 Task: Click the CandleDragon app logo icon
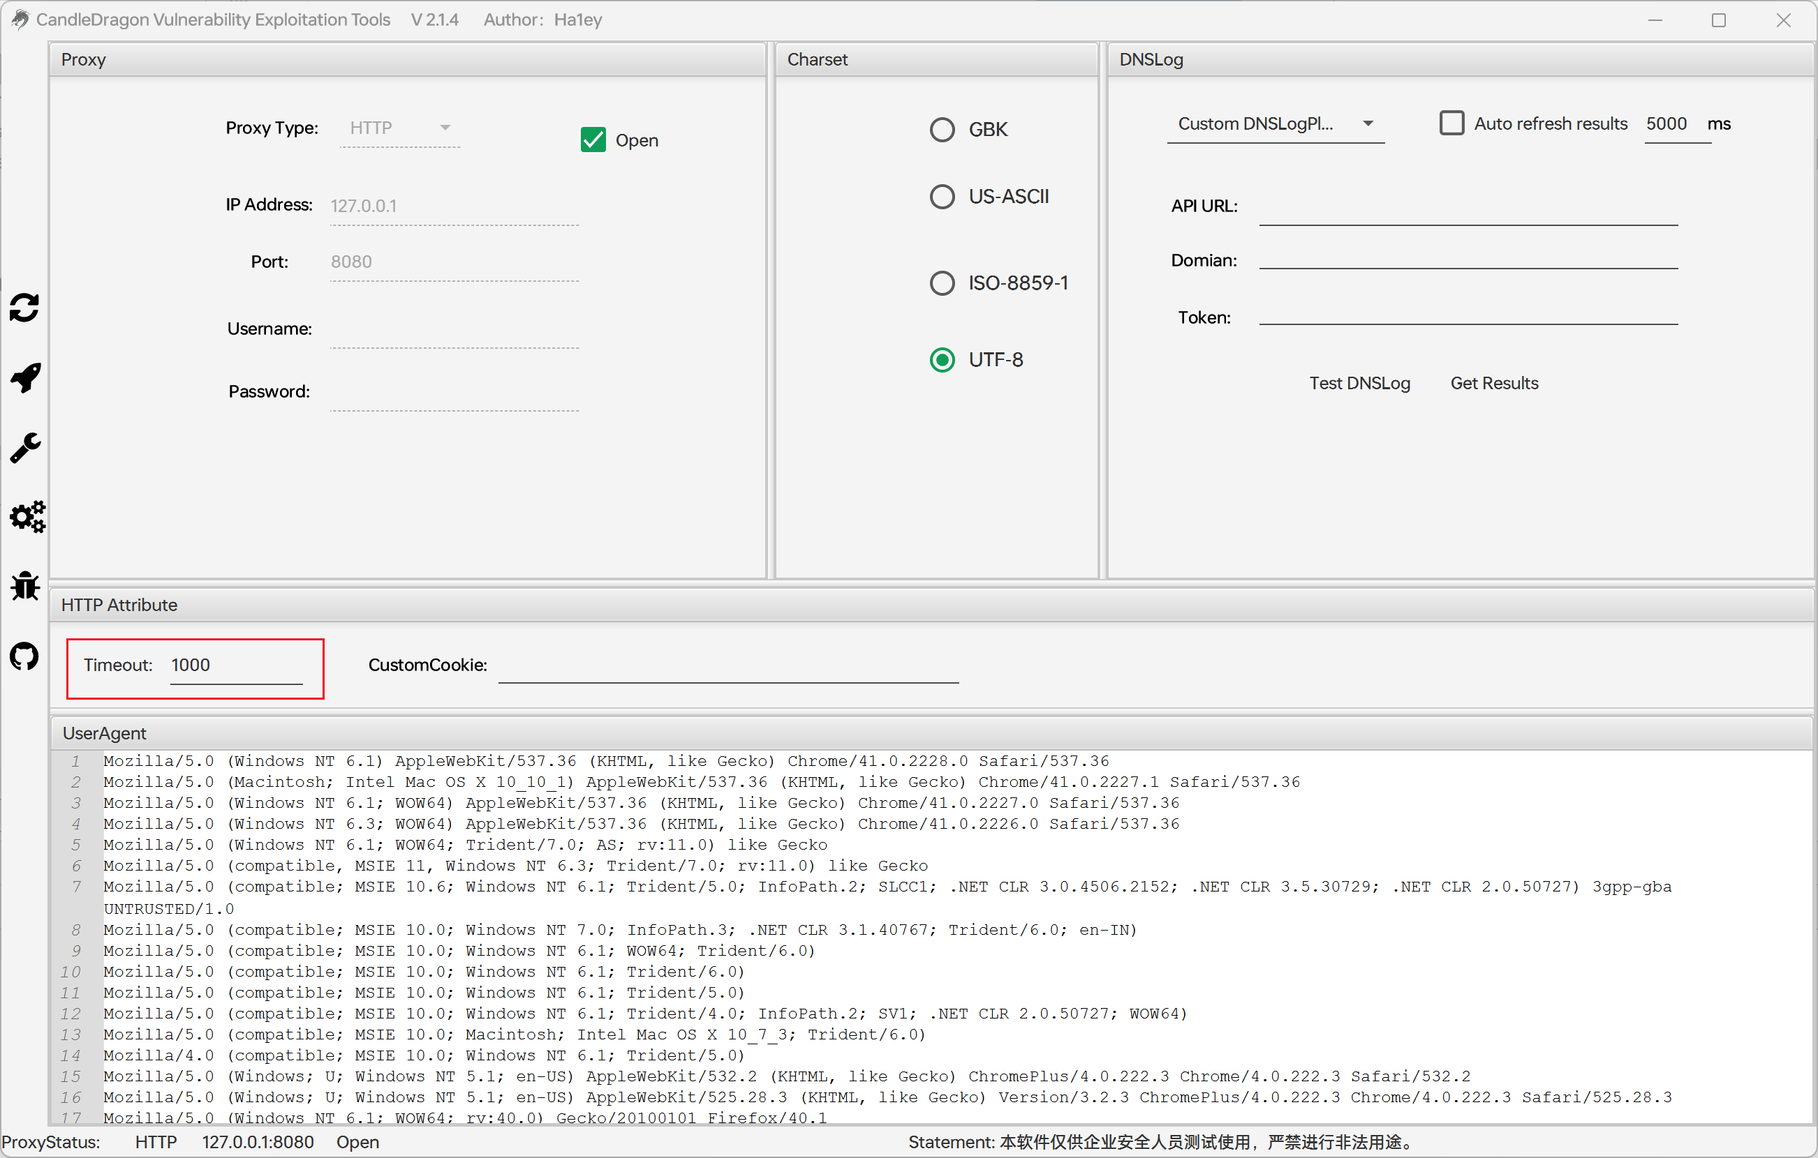pos(20,19)
